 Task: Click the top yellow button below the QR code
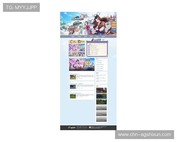click(114, 23)
